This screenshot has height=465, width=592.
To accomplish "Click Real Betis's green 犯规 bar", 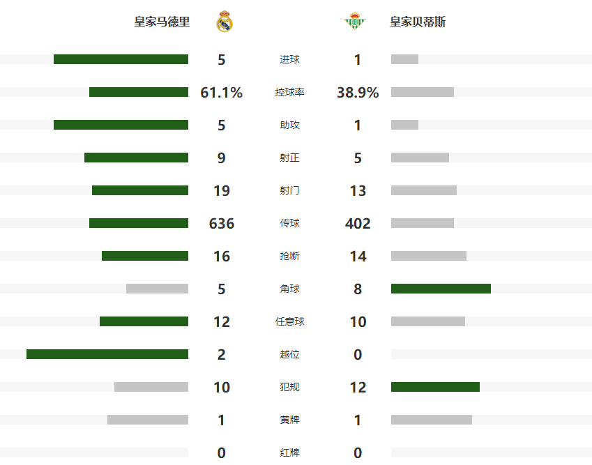I will 435,387.
